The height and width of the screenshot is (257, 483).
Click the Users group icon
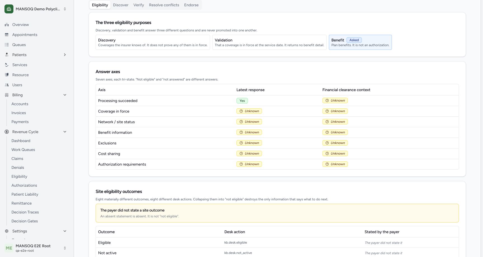point(7,85)
